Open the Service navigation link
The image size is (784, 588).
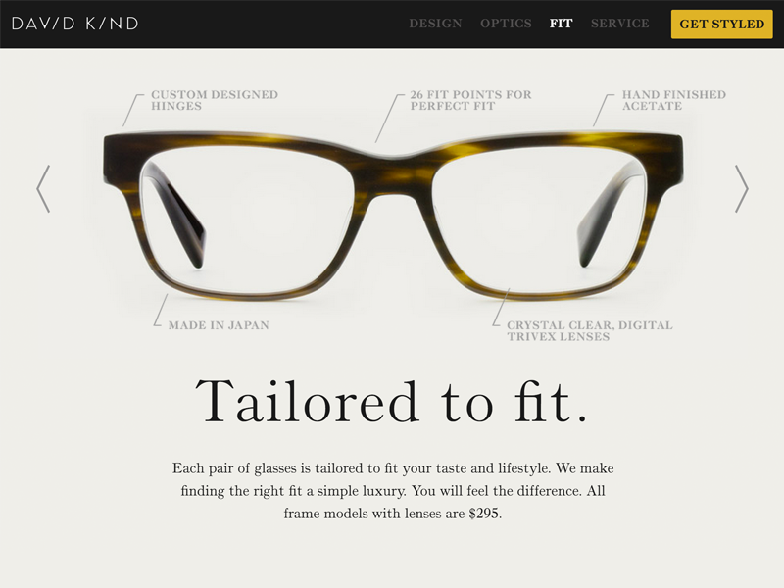click(620, 24)
